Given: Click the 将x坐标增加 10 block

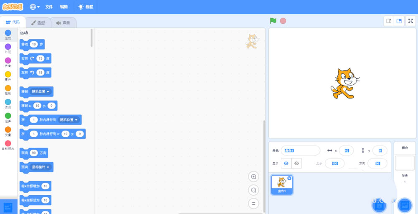Looking at the screenshot, I should pos(35,186).
